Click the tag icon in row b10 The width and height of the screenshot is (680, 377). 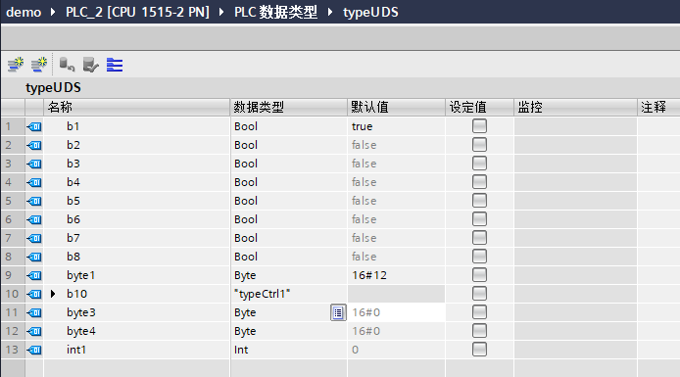click(34, 294)
